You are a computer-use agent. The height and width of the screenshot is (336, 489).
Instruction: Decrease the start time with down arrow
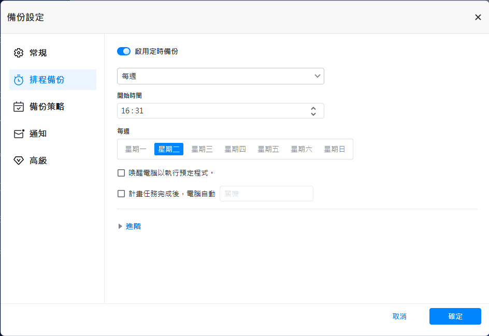313,114
